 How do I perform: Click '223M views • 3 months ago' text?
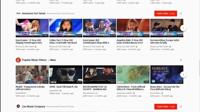coord(129,96)
